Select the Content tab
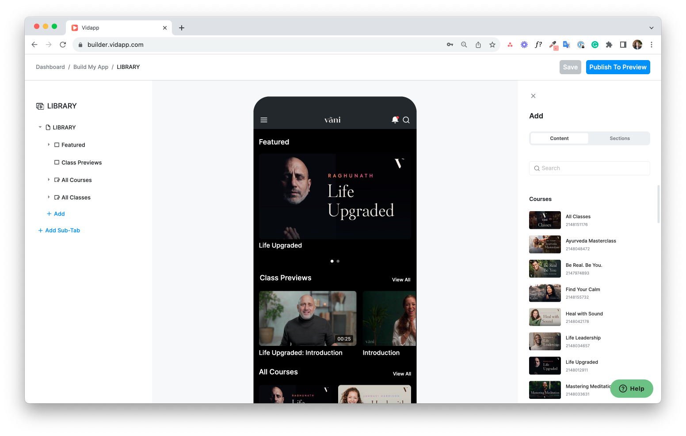The height and width of the screenshot is (436, 686). point(559,138)
